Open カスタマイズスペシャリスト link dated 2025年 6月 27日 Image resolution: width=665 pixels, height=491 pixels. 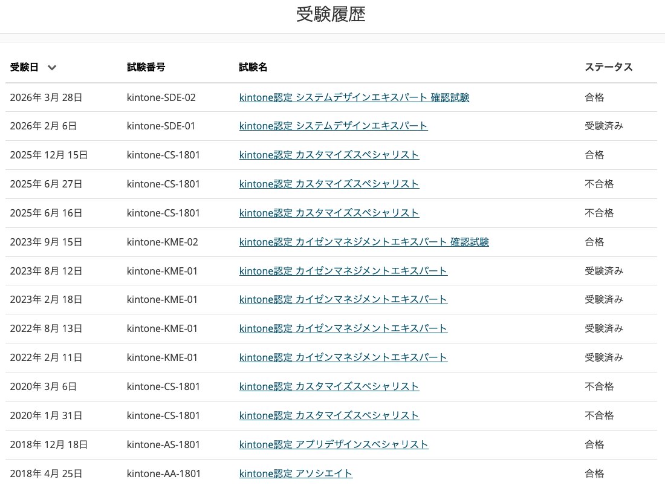(329, 184)
